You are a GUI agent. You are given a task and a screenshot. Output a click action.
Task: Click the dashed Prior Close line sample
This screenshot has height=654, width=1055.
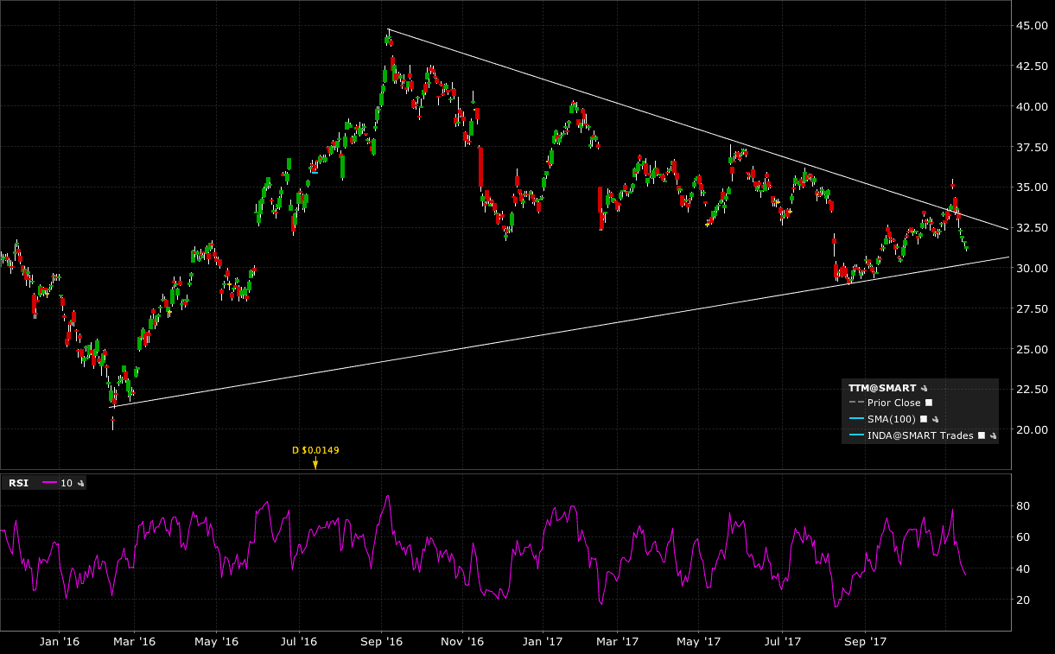[856, 403]
